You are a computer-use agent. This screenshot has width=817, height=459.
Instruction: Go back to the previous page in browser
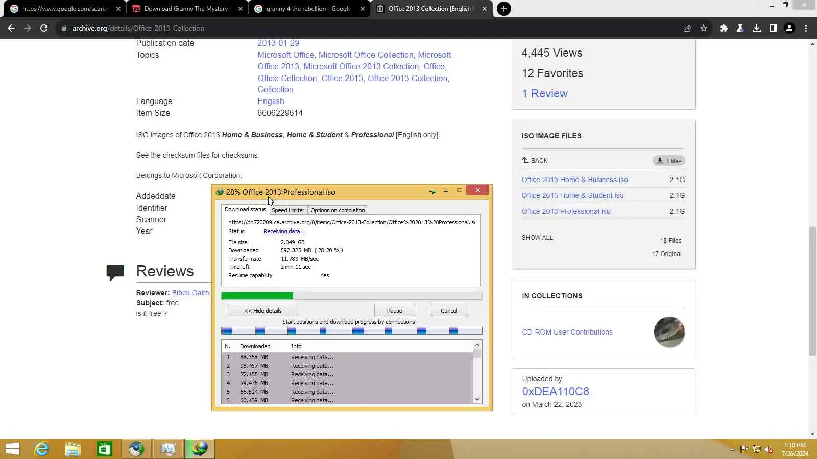pos(11,28)
